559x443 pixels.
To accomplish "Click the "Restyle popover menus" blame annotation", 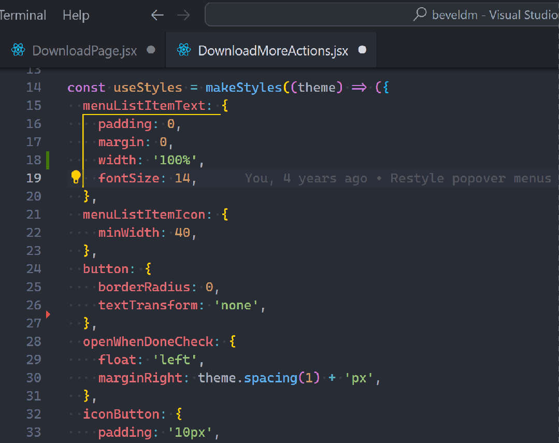I will pyautogui.click(x=470, y=178).
